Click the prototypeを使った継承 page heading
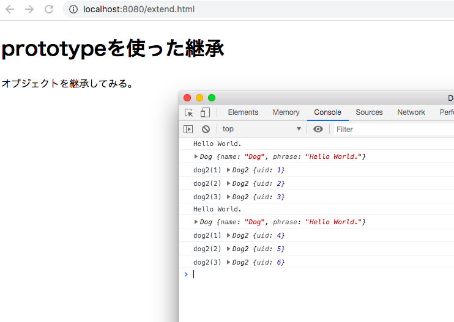Image resolution: width=454 pixels, height=322 pixels. tap(113, 48)
